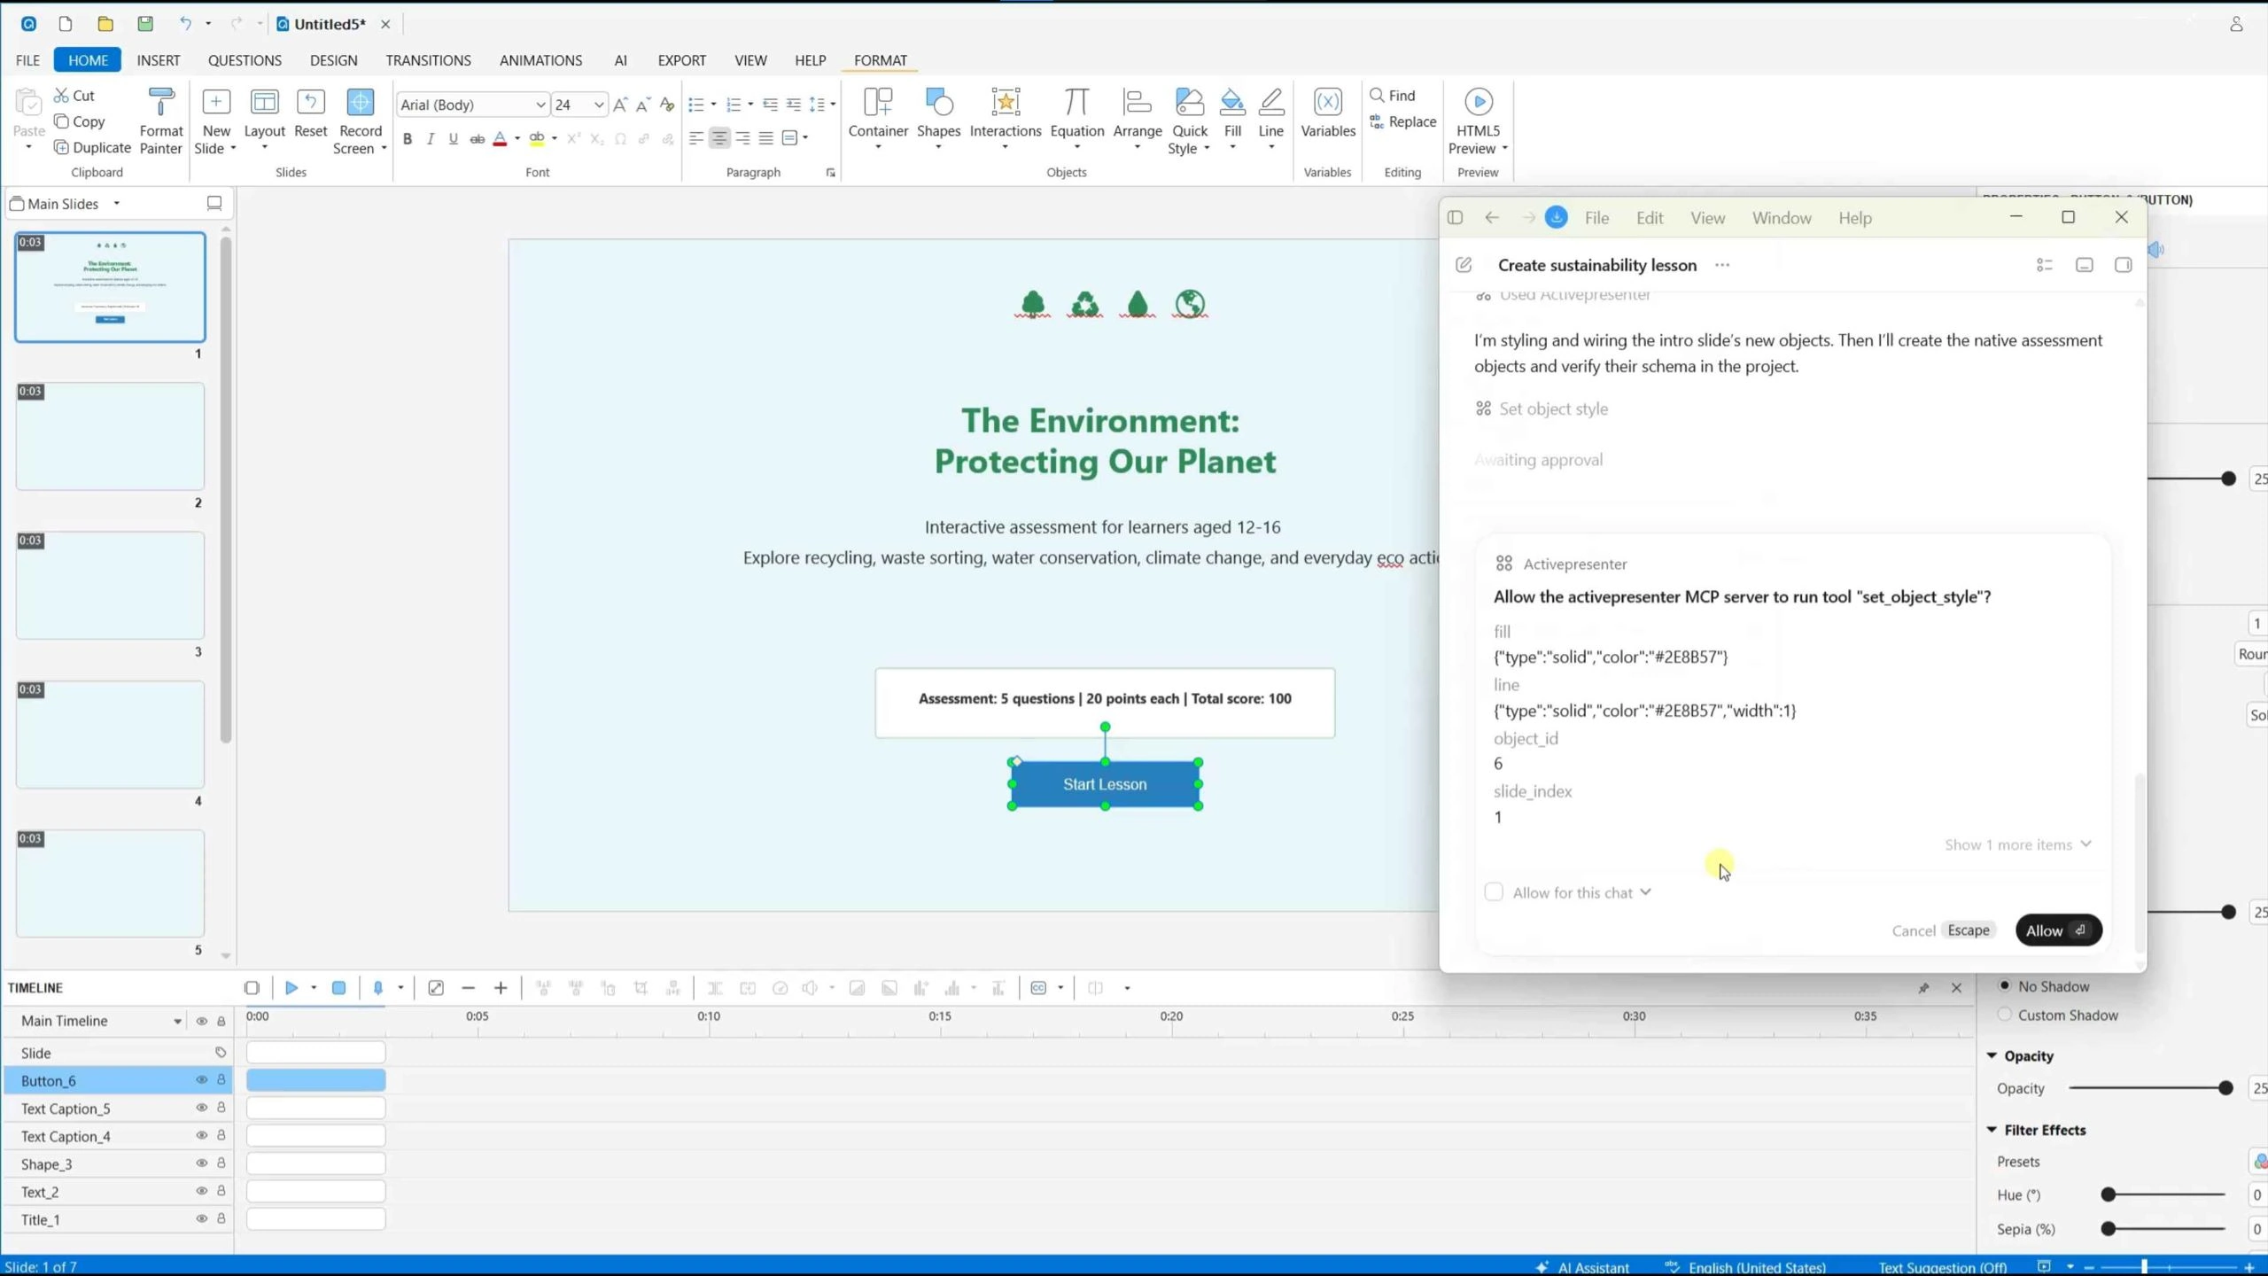Adjust the Sepia slider handle
Viewport: 2268px width, 1276px height.
2109,1229
